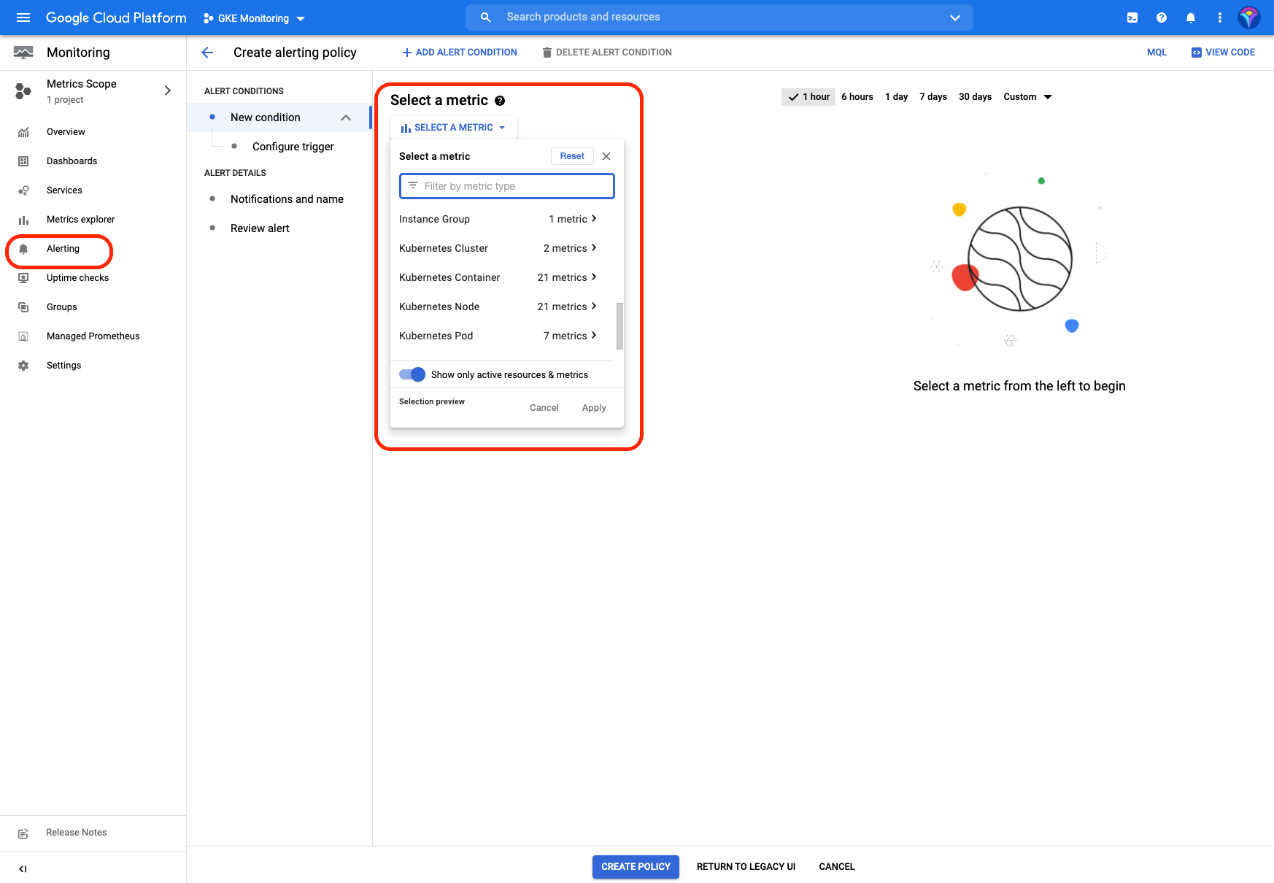Click RETURN TO LEGACY UI
The height and width of the screenshot is (883, 1274).
point(746,867)
